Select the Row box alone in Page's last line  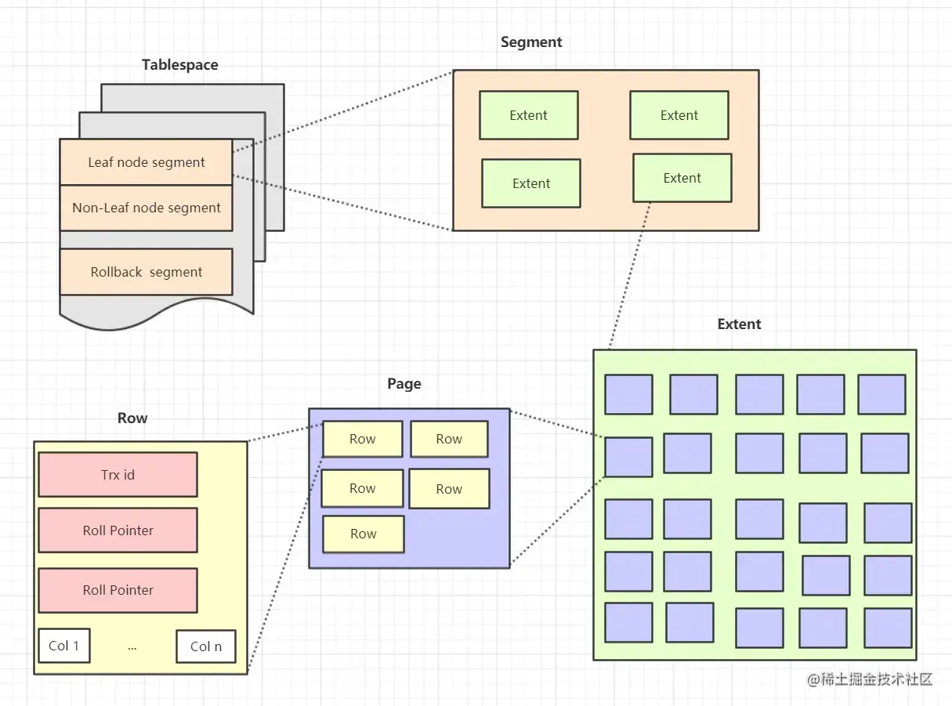(x=363, y=534)
